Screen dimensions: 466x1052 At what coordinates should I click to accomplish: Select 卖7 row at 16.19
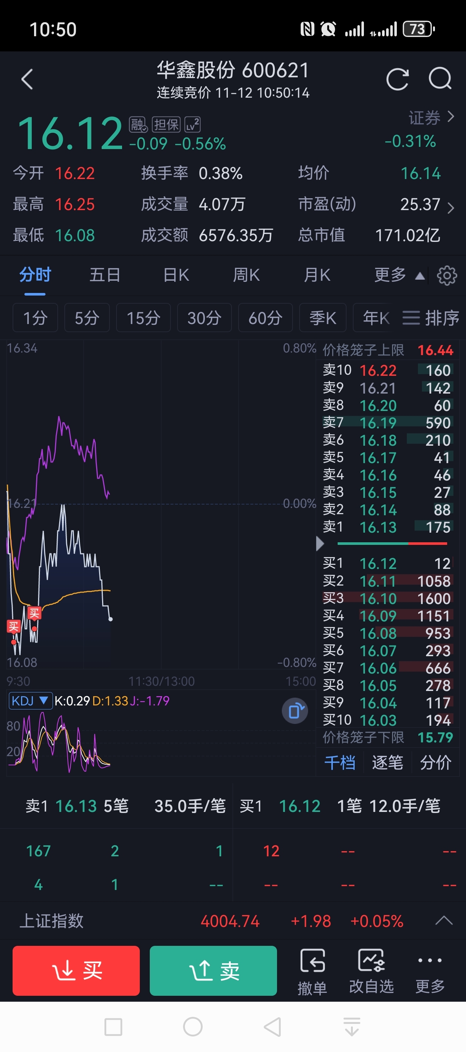click(387, 423)
